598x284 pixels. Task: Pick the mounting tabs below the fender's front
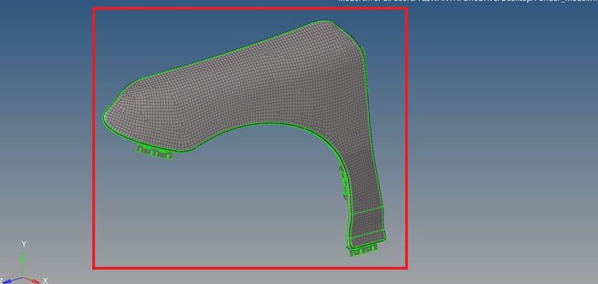click(155, 151)
